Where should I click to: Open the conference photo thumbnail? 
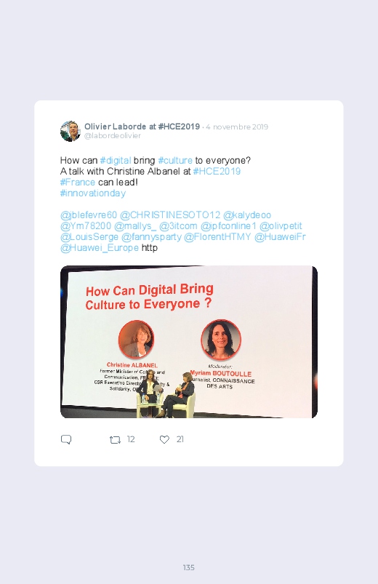(x=189, y=342)
